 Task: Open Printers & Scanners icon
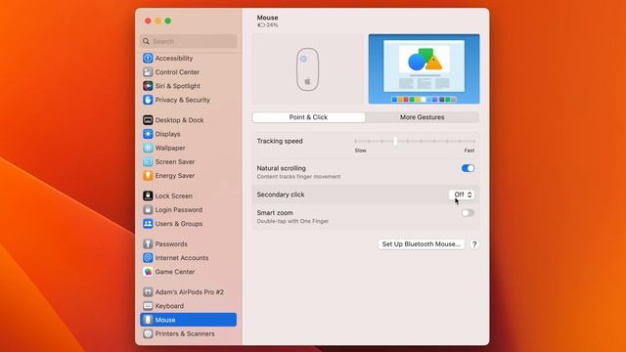pos(148,333)
